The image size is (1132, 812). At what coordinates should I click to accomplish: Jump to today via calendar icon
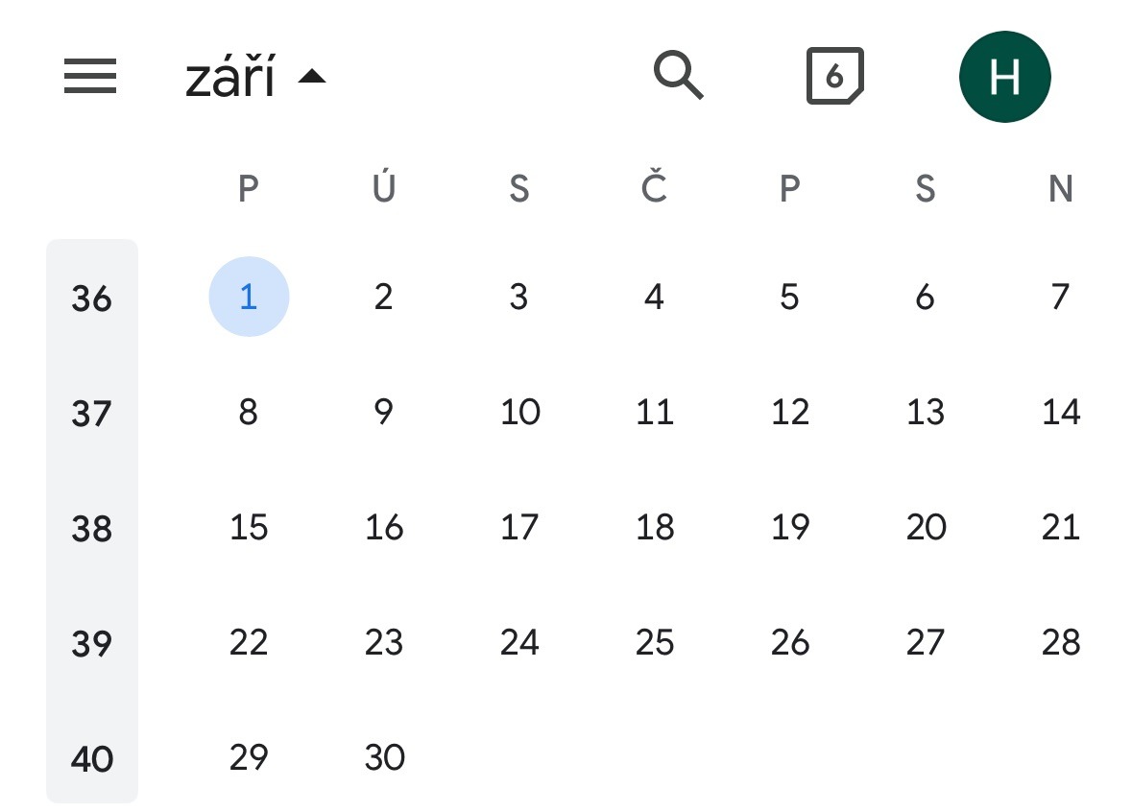pyautogui.click(x=834, y=77)
